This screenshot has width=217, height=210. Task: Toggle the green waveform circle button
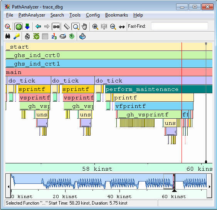click(x=19, y=27)
